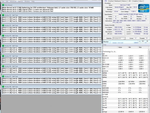The height and width of the screenshot is (113, 150).
Task: Open the Test menu in Prime95
Action: coord(3,1)
